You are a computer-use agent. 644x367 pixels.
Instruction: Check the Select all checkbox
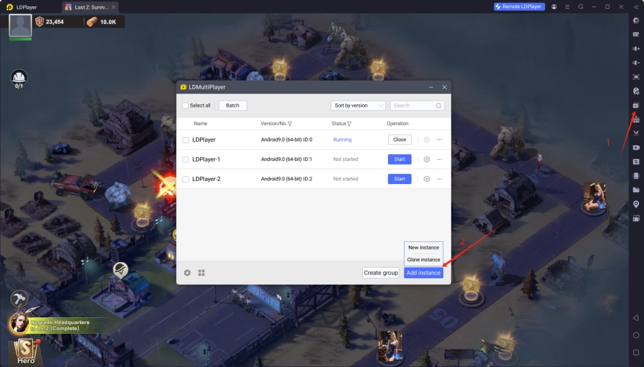click(186, 106)
